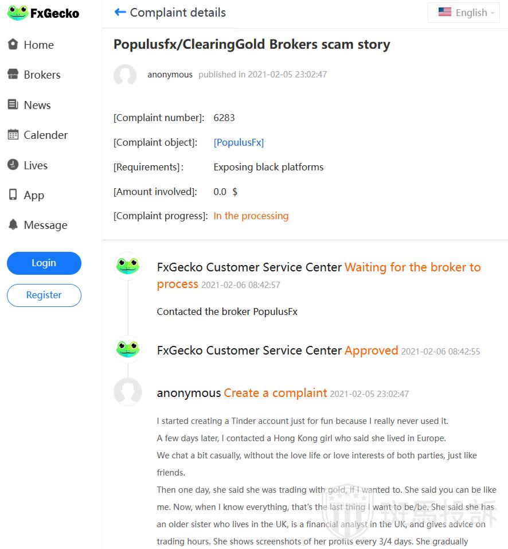
Task: Click the Calender grid icon
Action: tap(13, 135)
